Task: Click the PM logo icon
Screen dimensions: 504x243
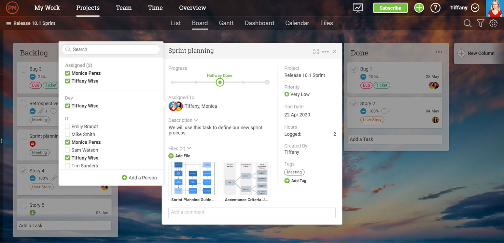Action: tap(12, 7)
